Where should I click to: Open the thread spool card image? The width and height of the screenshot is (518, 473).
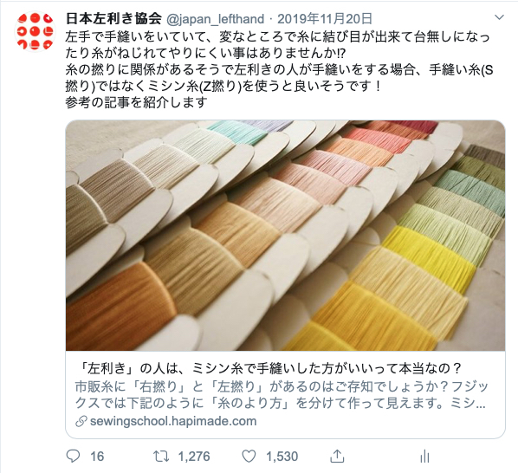286,235
